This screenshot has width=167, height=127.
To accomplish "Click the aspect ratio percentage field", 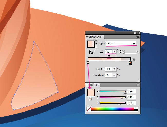I will 130,52.
